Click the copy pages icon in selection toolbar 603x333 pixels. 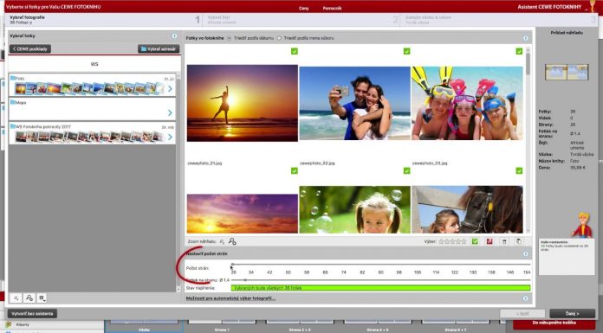(519, 241)
